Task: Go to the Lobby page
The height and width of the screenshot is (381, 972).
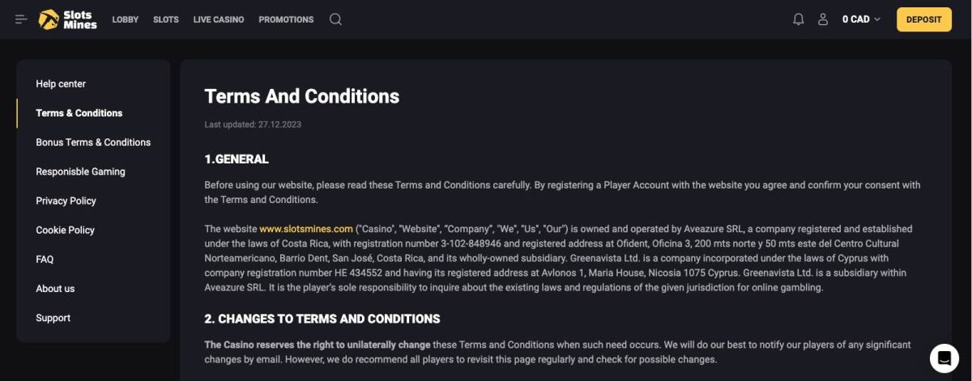Action: (126, 19)
